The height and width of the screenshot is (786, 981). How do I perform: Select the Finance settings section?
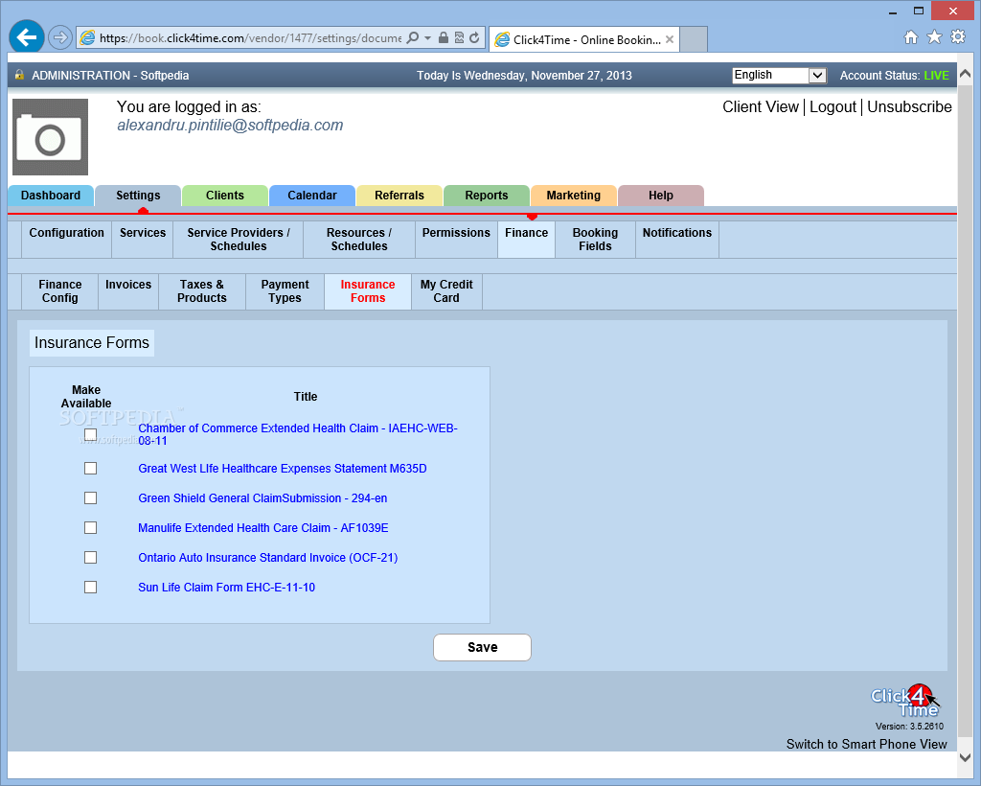tap(527, 239)
